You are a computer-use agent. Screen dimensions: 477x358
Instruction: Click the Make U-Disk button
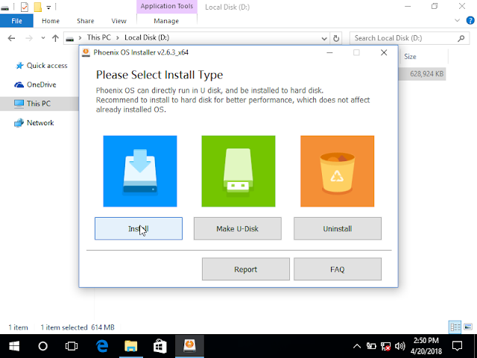(238, 229)
